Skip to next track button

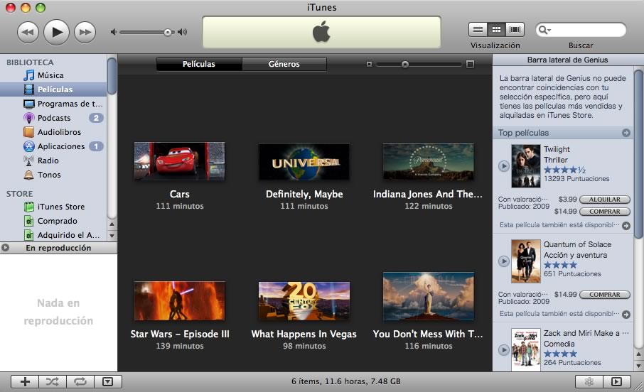[x=85, y=32]
